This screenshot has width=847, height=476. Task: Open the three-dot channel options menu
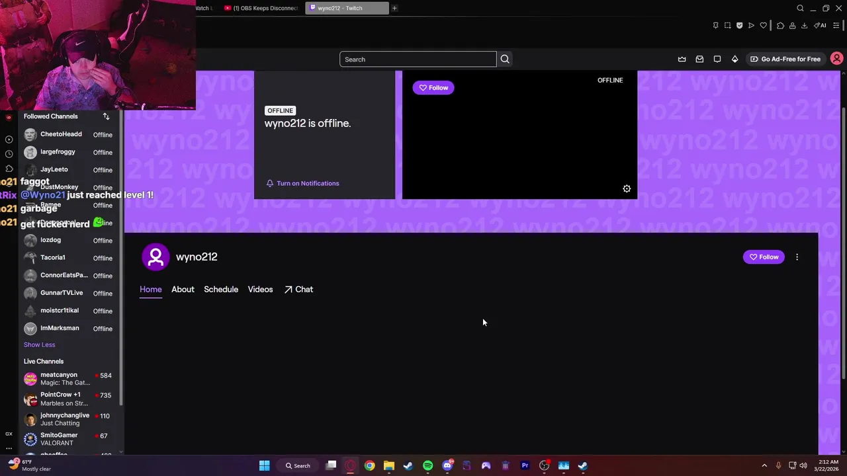pyautogui.click(x=797, y=257)
